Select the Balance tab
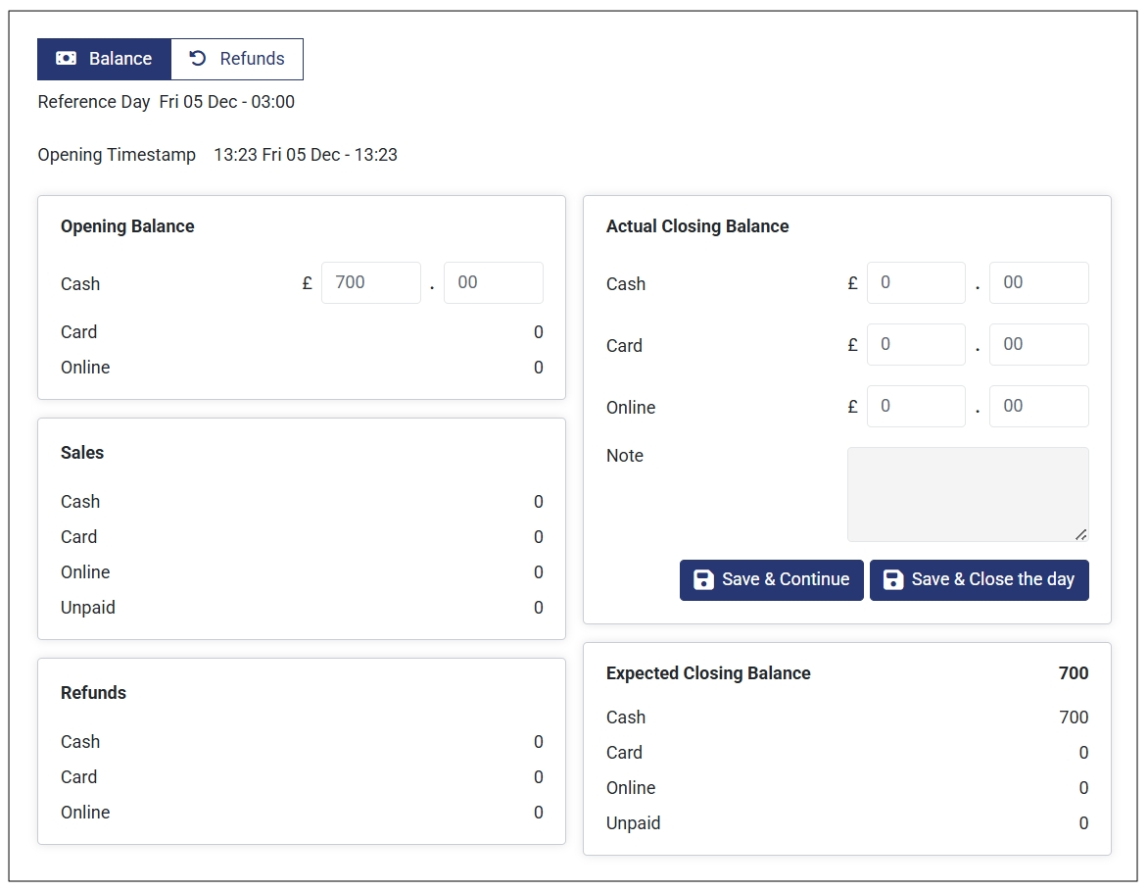The width and height of the screenshot is (1148, 891). point(104,59)
